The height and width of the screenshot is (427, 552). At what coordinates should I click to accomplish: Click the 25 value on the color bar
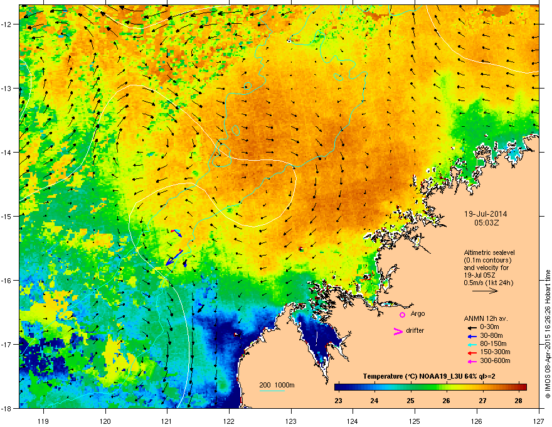click(410, 401)
